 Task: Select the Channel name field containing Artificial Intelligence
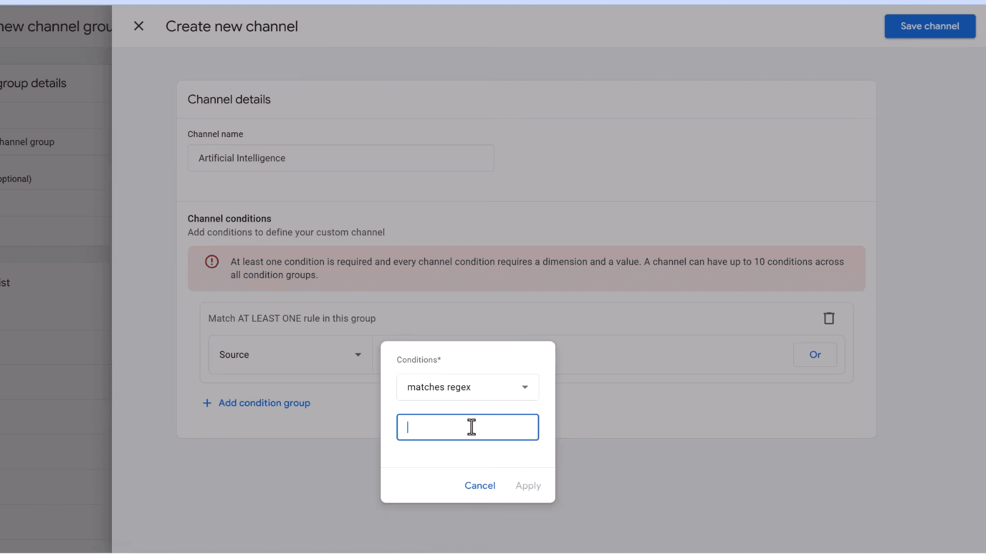click(x=340, y=158)
